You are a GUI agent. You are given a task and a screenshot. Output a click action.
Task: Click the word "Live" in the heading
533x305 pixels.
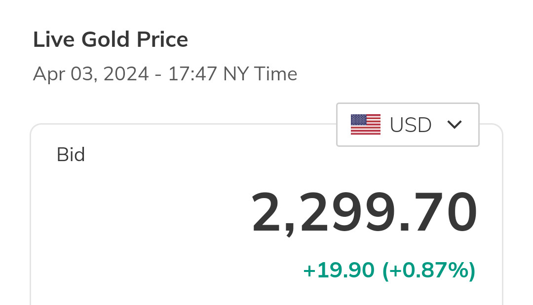point(53,40)
